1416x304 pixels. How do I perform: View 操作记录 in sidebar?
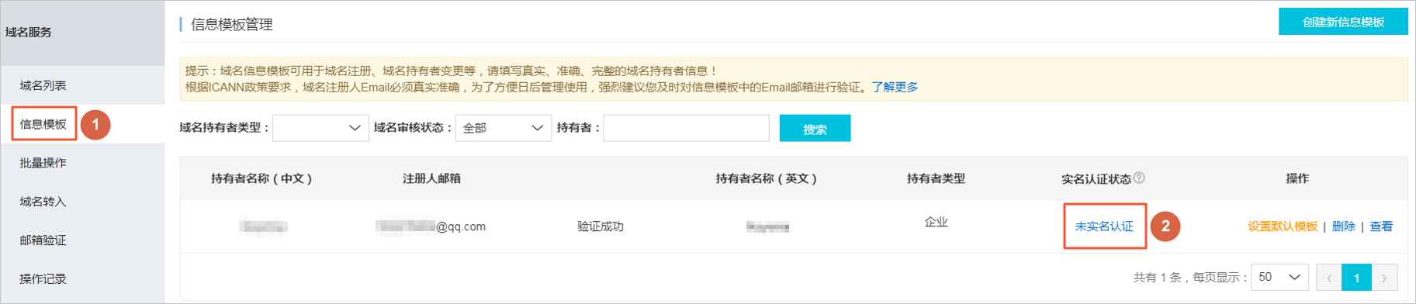pos(43,279)
